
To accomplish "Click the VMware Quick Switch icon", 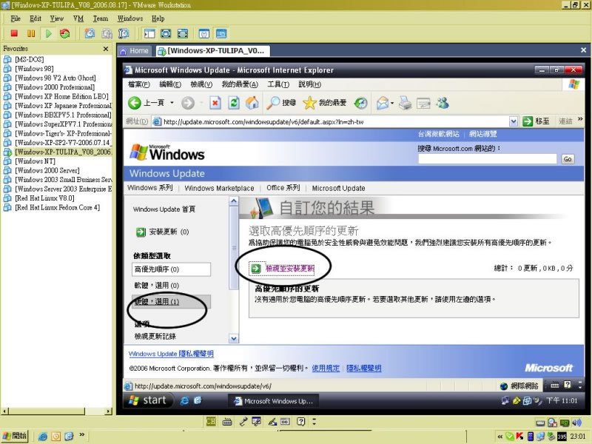I will [183, 33].
